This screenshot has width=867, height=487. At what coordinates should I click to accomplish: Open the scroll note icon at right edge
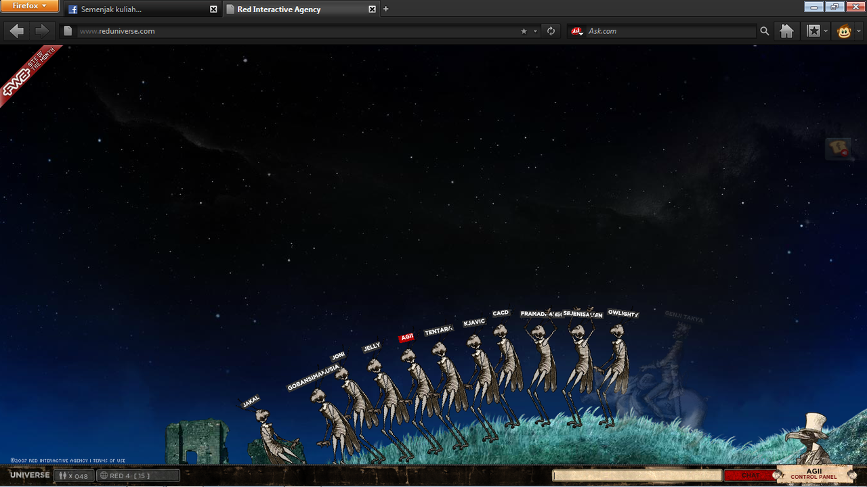click(839, 148)
